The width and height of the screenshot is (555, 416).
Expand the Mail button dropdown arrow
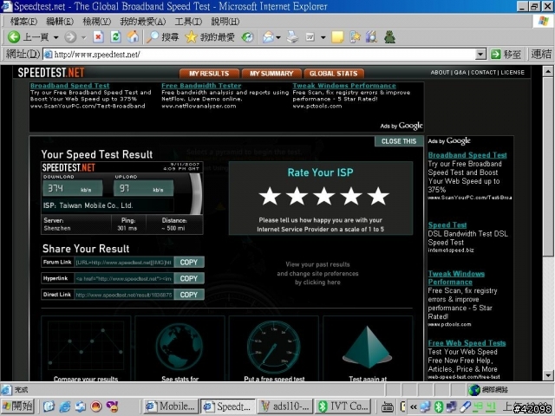278,37
